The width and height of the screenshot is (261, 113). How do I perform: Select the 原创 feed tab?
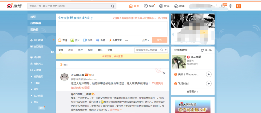point(70,50)
